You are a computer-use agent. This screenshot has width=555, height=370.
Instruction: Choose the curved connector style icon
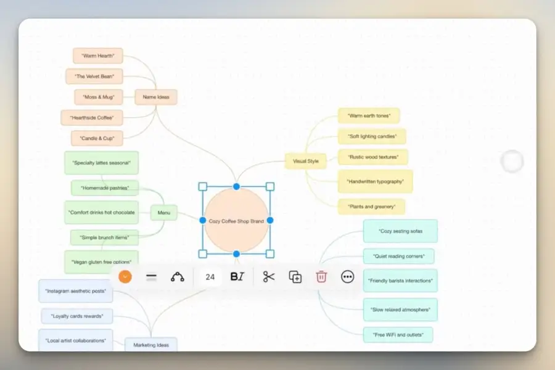[x=178, y=277]
